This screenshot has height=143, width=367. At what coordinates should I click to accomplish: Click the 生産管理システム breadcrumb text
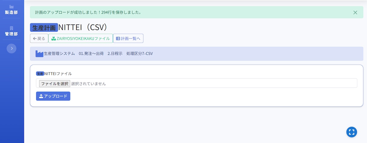pyautogui.click(x=59, y=54)
